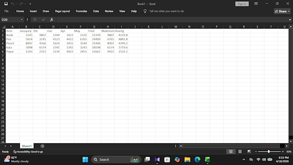Open Customize Quick Access Toolbar arrow

click(30, 4)
